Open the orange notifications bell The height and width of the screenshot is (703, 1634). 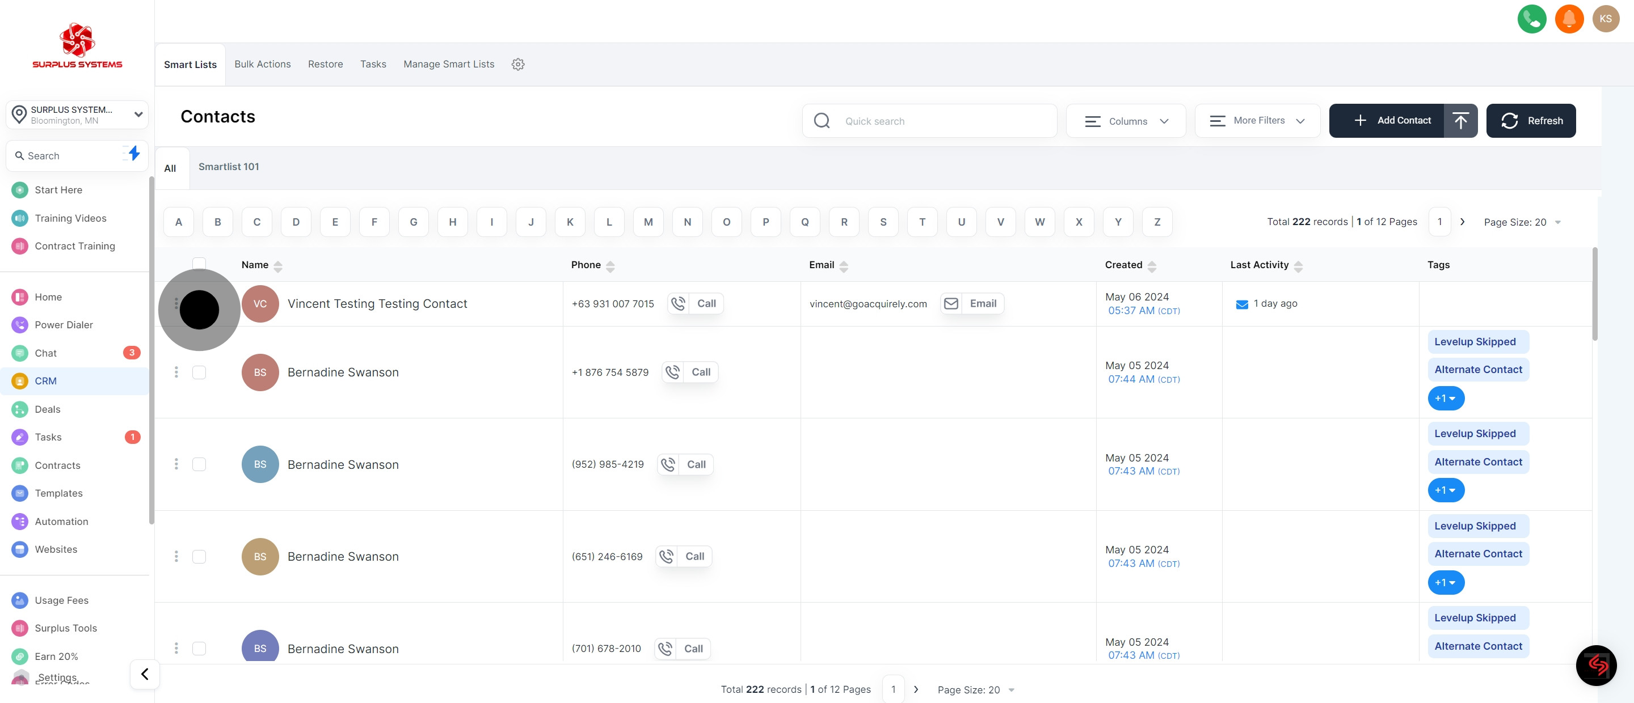click(x=1569, y=18)
